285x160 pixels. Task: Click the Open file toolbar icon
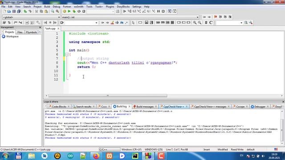tap(9, 11)
